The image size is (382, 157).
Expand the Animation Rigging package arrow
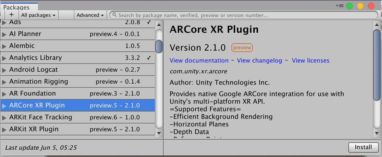4,82
